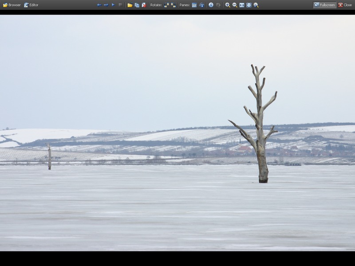Toggle Fullscreen mode
Viewport: 355px width, 266px height.
324,5
